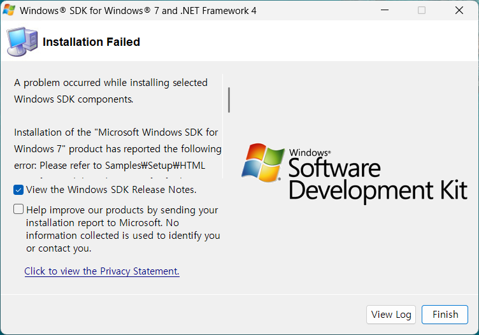Minimize the SDK setup window
The width and height of the screenshot is (479, 335).
pos(385,10)
